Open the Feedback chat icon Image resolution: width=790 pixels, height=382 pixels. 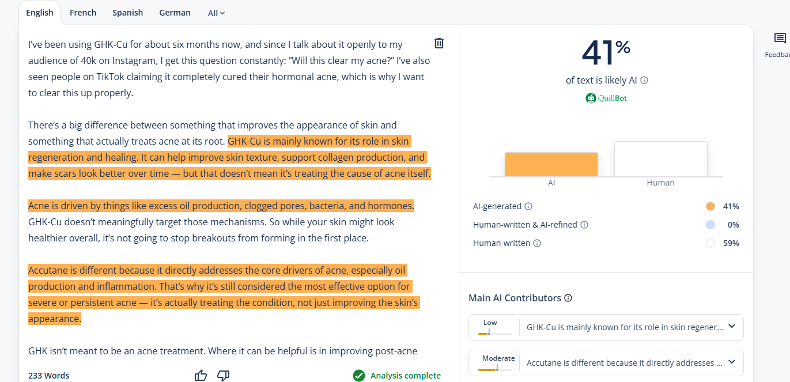780,39
